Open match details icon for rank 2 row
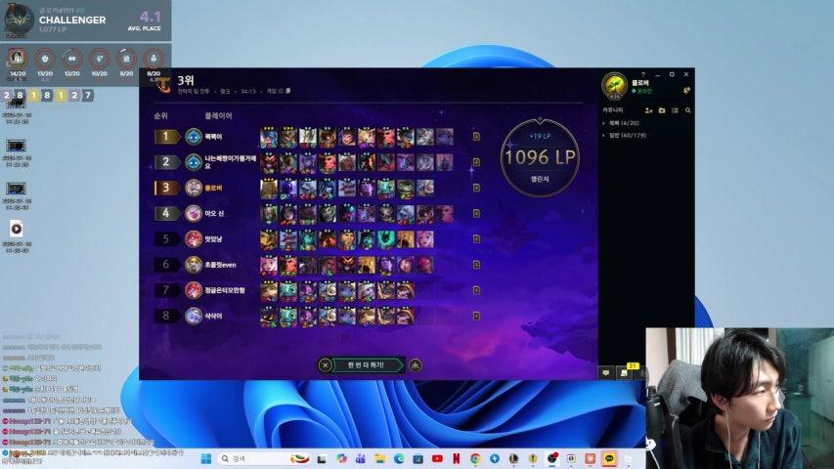The height and width of the screenshot is (469, 834). coord(476,162)
